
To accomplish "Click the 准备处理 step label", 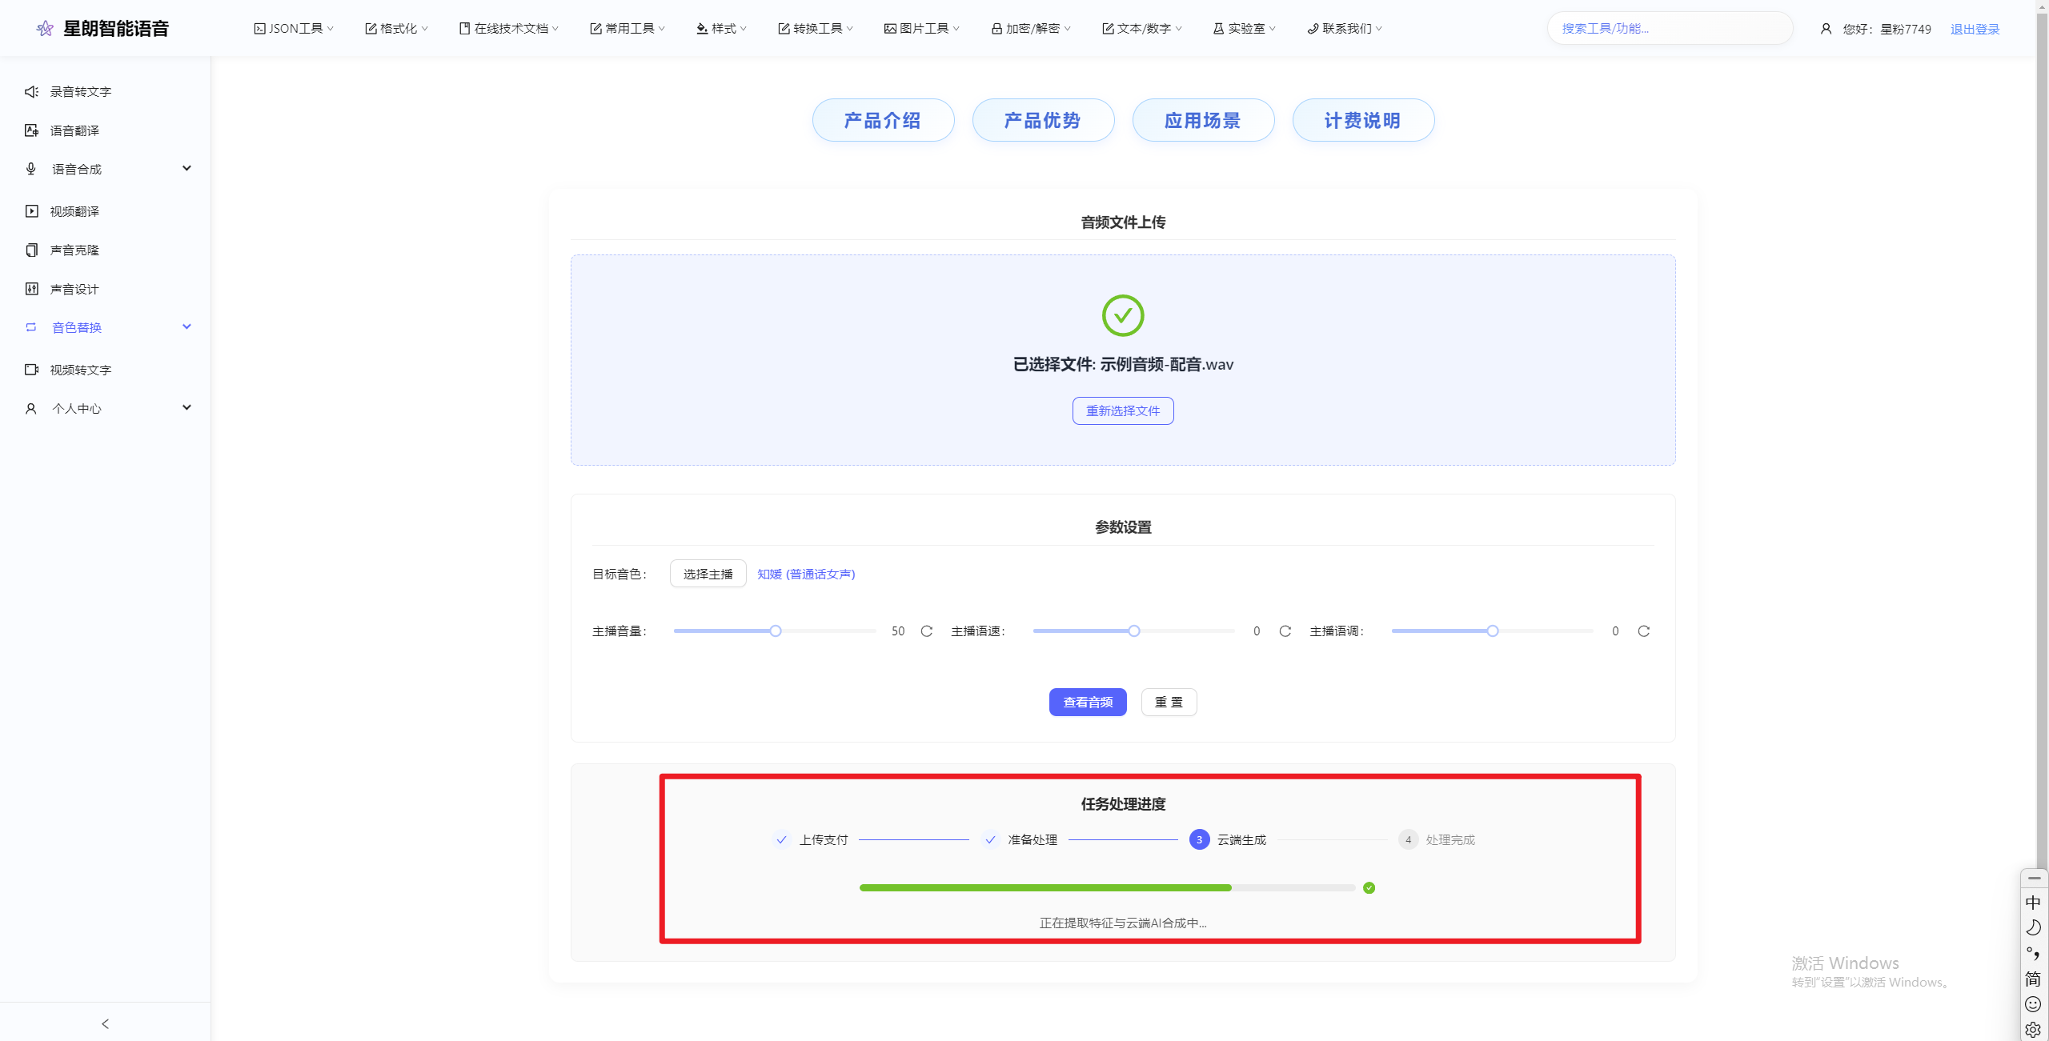I will [x=1033, y=839].
